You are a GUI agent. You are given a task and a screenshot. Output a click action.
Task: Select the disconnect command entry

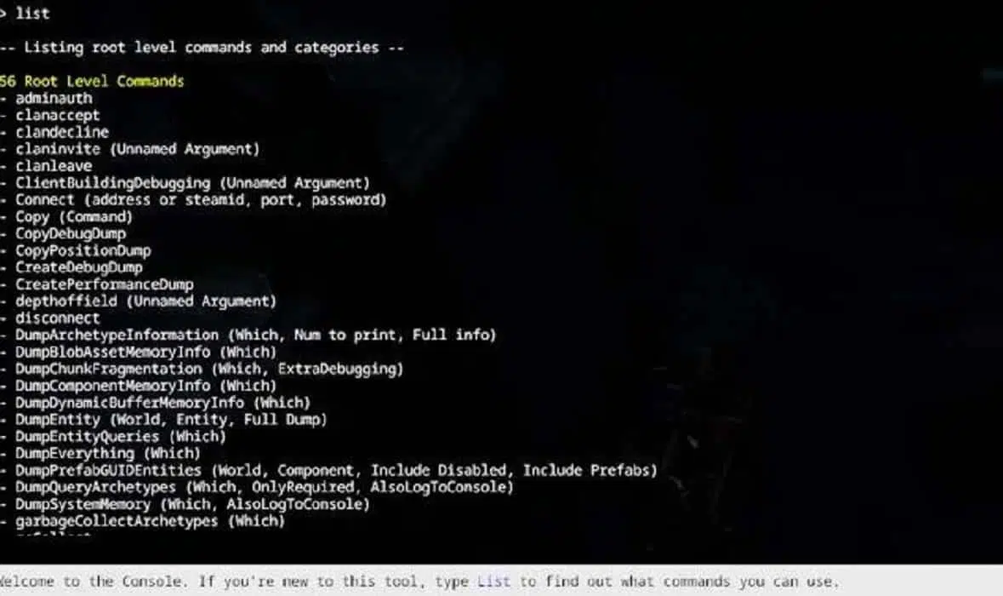pos(58,318)
